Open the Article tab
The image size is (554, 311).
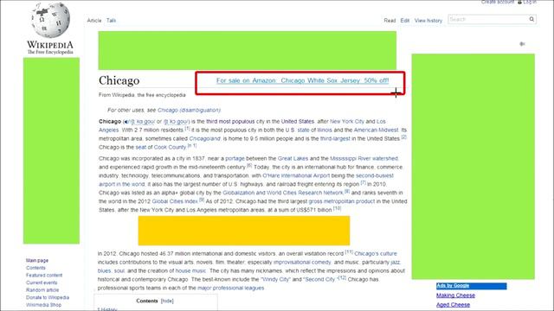pos(94,21)
